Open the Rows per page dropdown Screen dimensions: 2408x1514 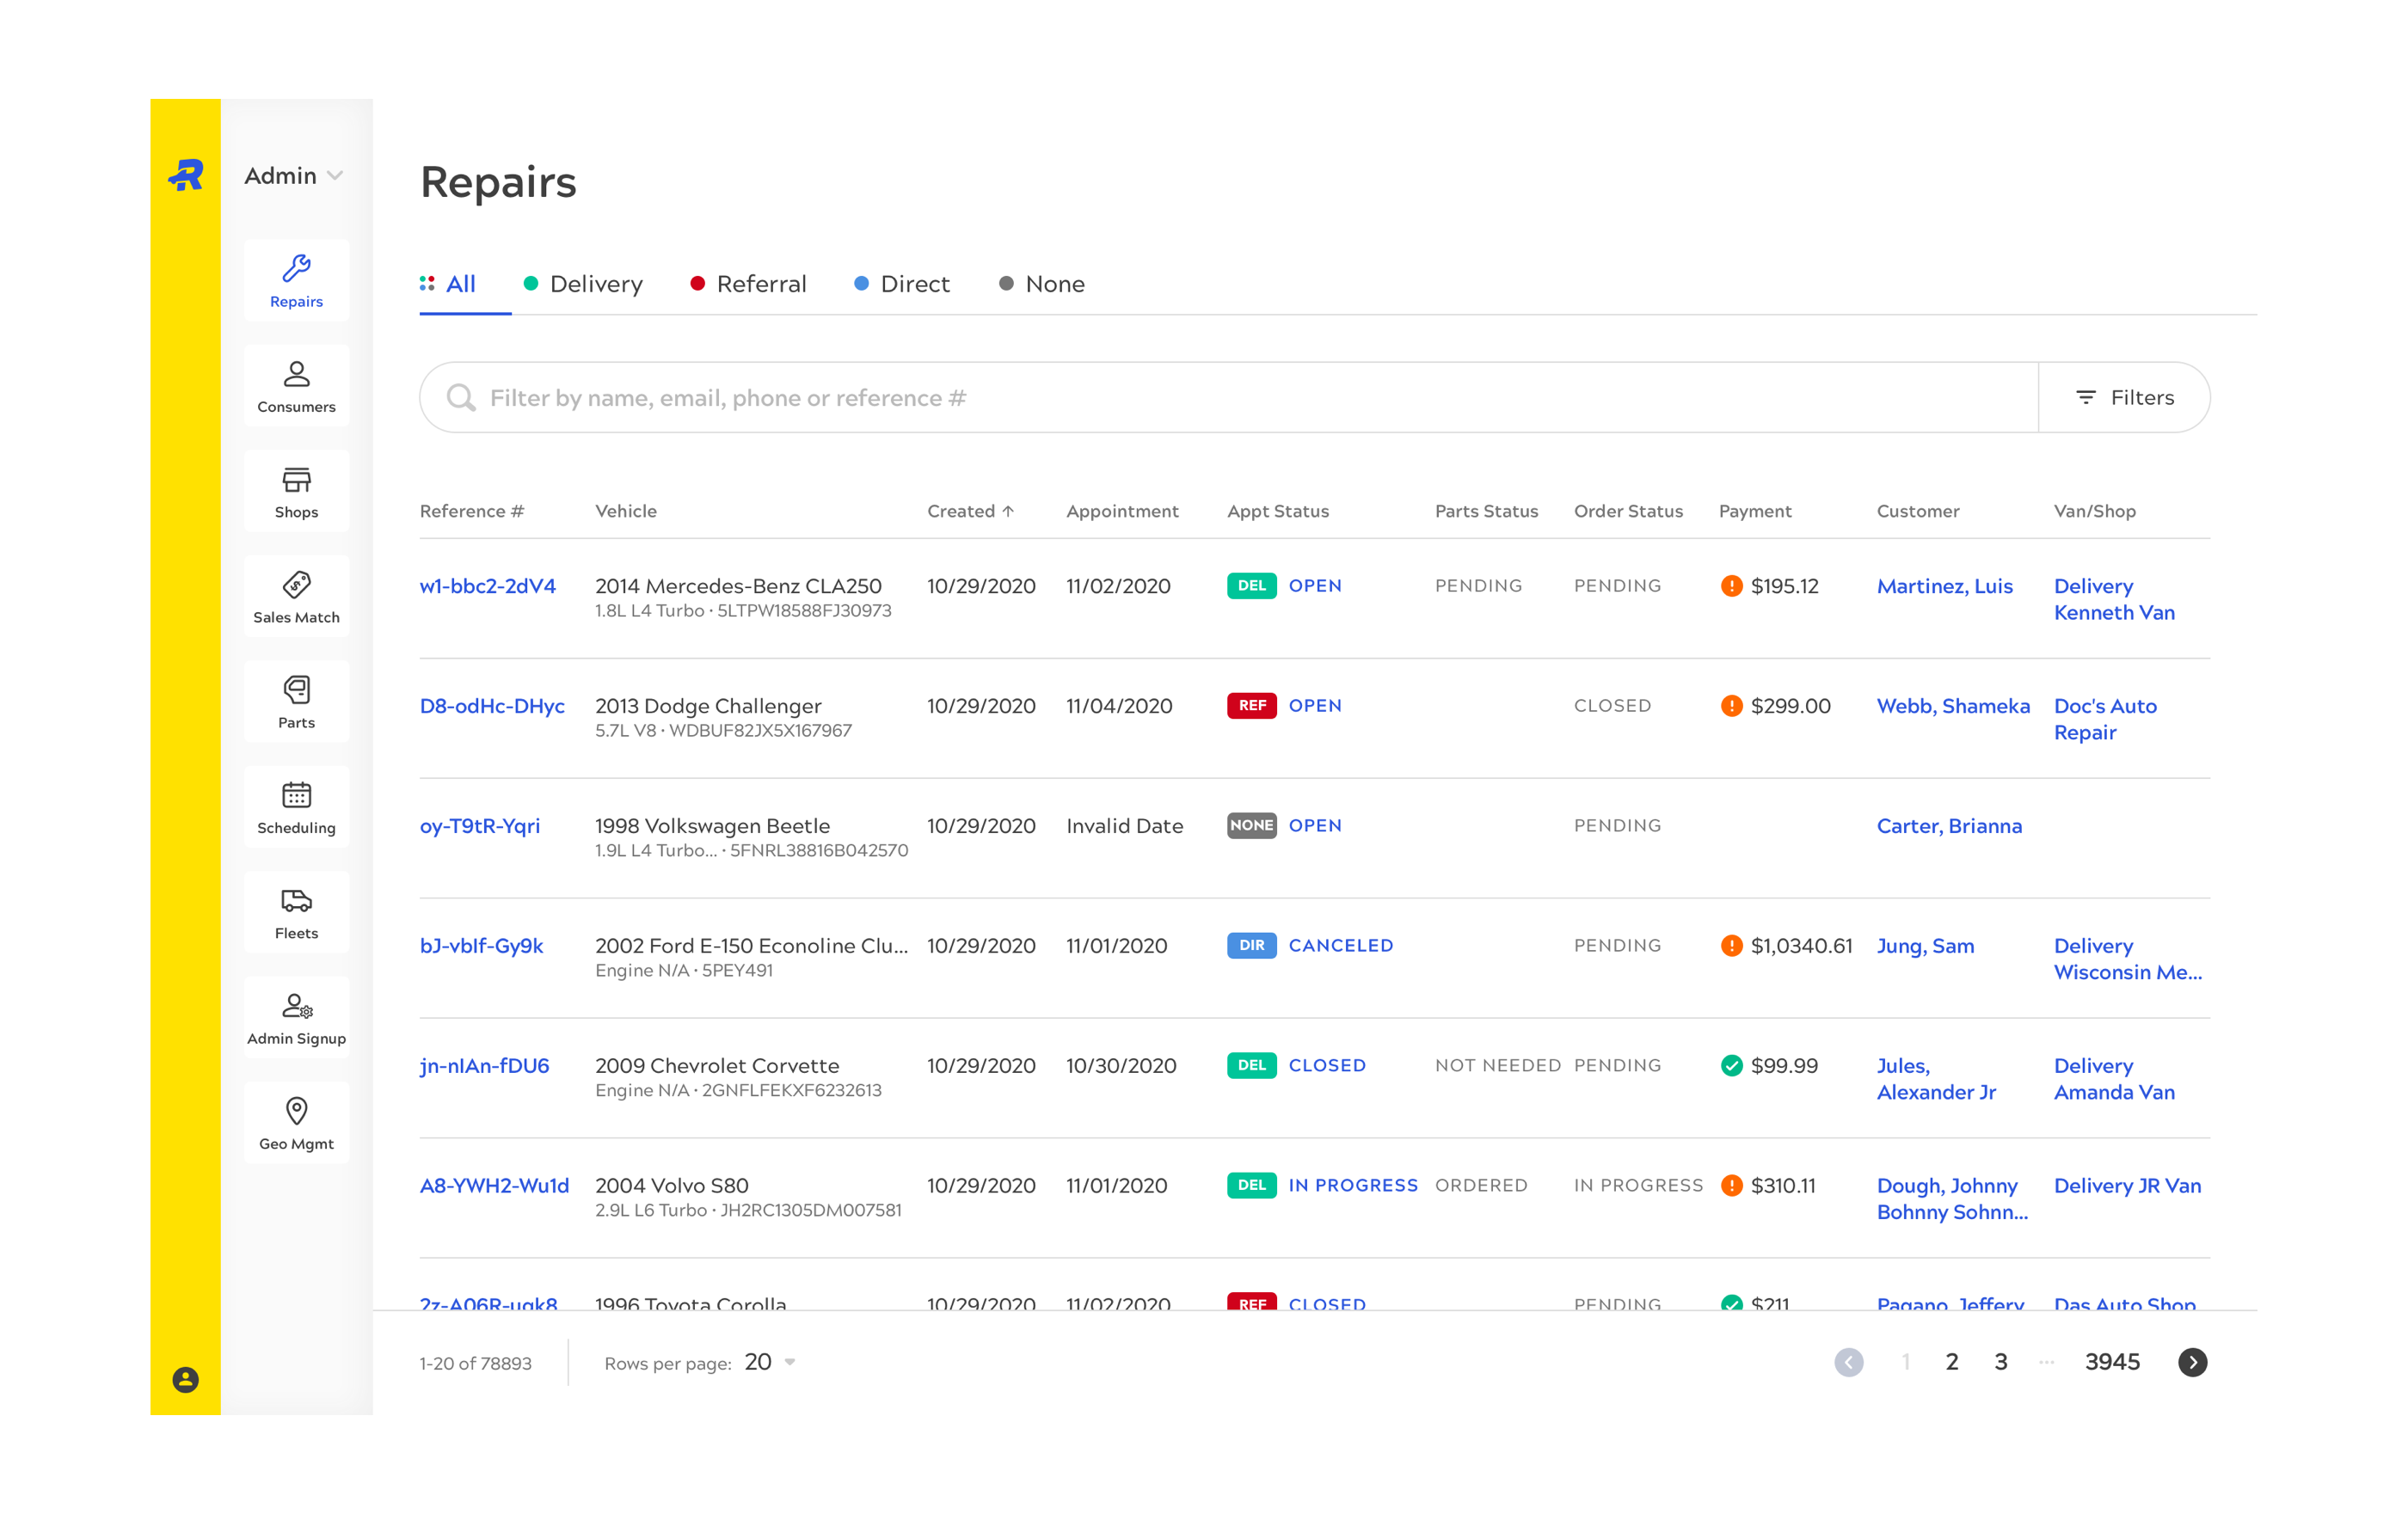[770, 1362]
